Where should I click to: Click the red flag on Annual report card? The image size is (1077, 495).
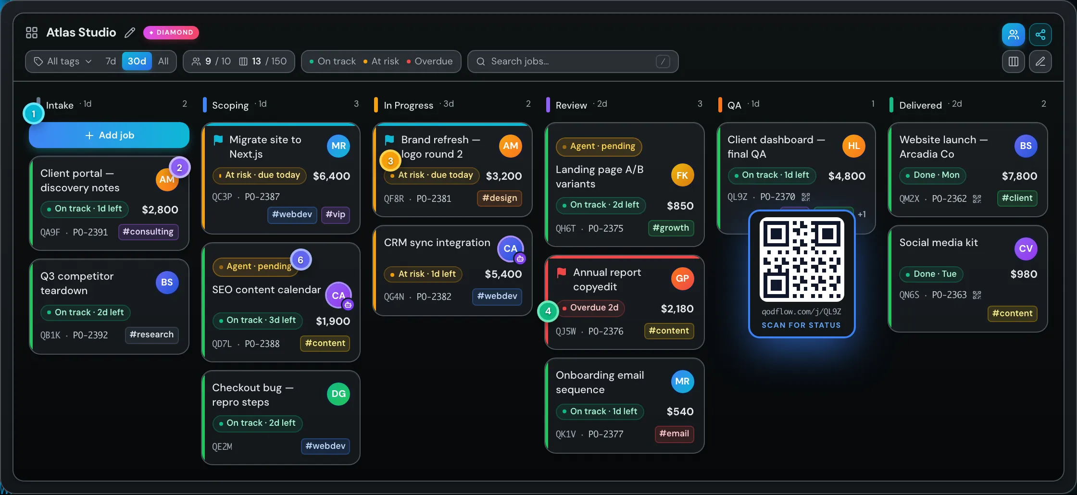tap(562, 272)
